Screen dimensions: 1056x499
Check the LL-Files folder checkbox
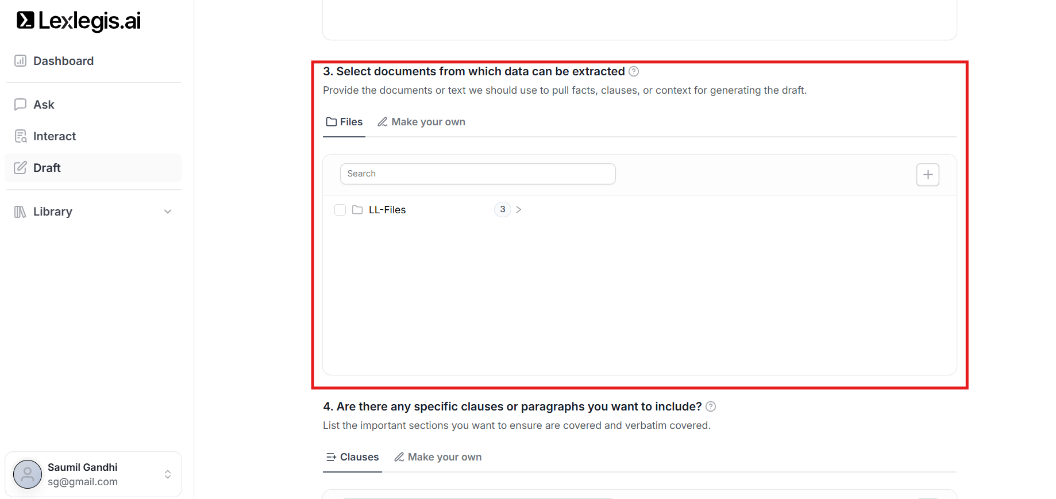pos(340,210)
